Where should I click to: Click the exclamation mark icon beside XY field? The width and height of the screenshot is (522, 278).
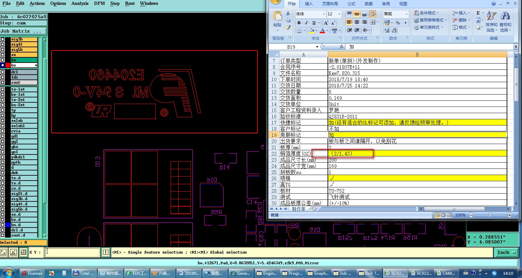[x=106, y=252]
